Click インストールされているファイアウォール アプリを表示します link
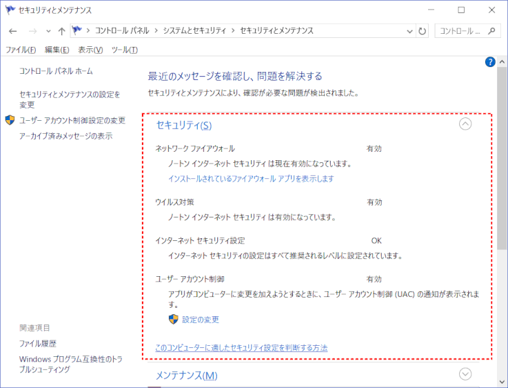508x388 pixels. click(x=251, y=179)
